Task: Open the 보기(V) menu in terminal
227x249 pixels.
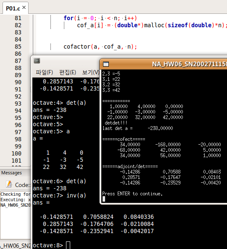Action: click(x=90, y=72)
